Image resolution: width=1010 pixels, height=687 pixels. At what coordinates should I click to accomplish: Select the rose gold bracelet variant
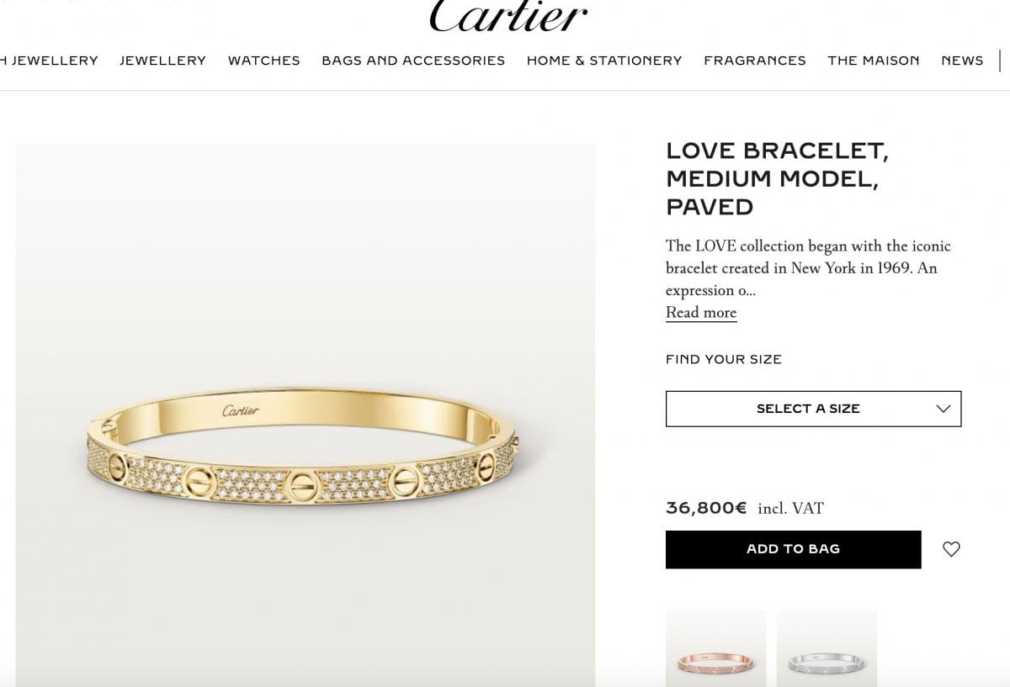click(x=716, y=649)
